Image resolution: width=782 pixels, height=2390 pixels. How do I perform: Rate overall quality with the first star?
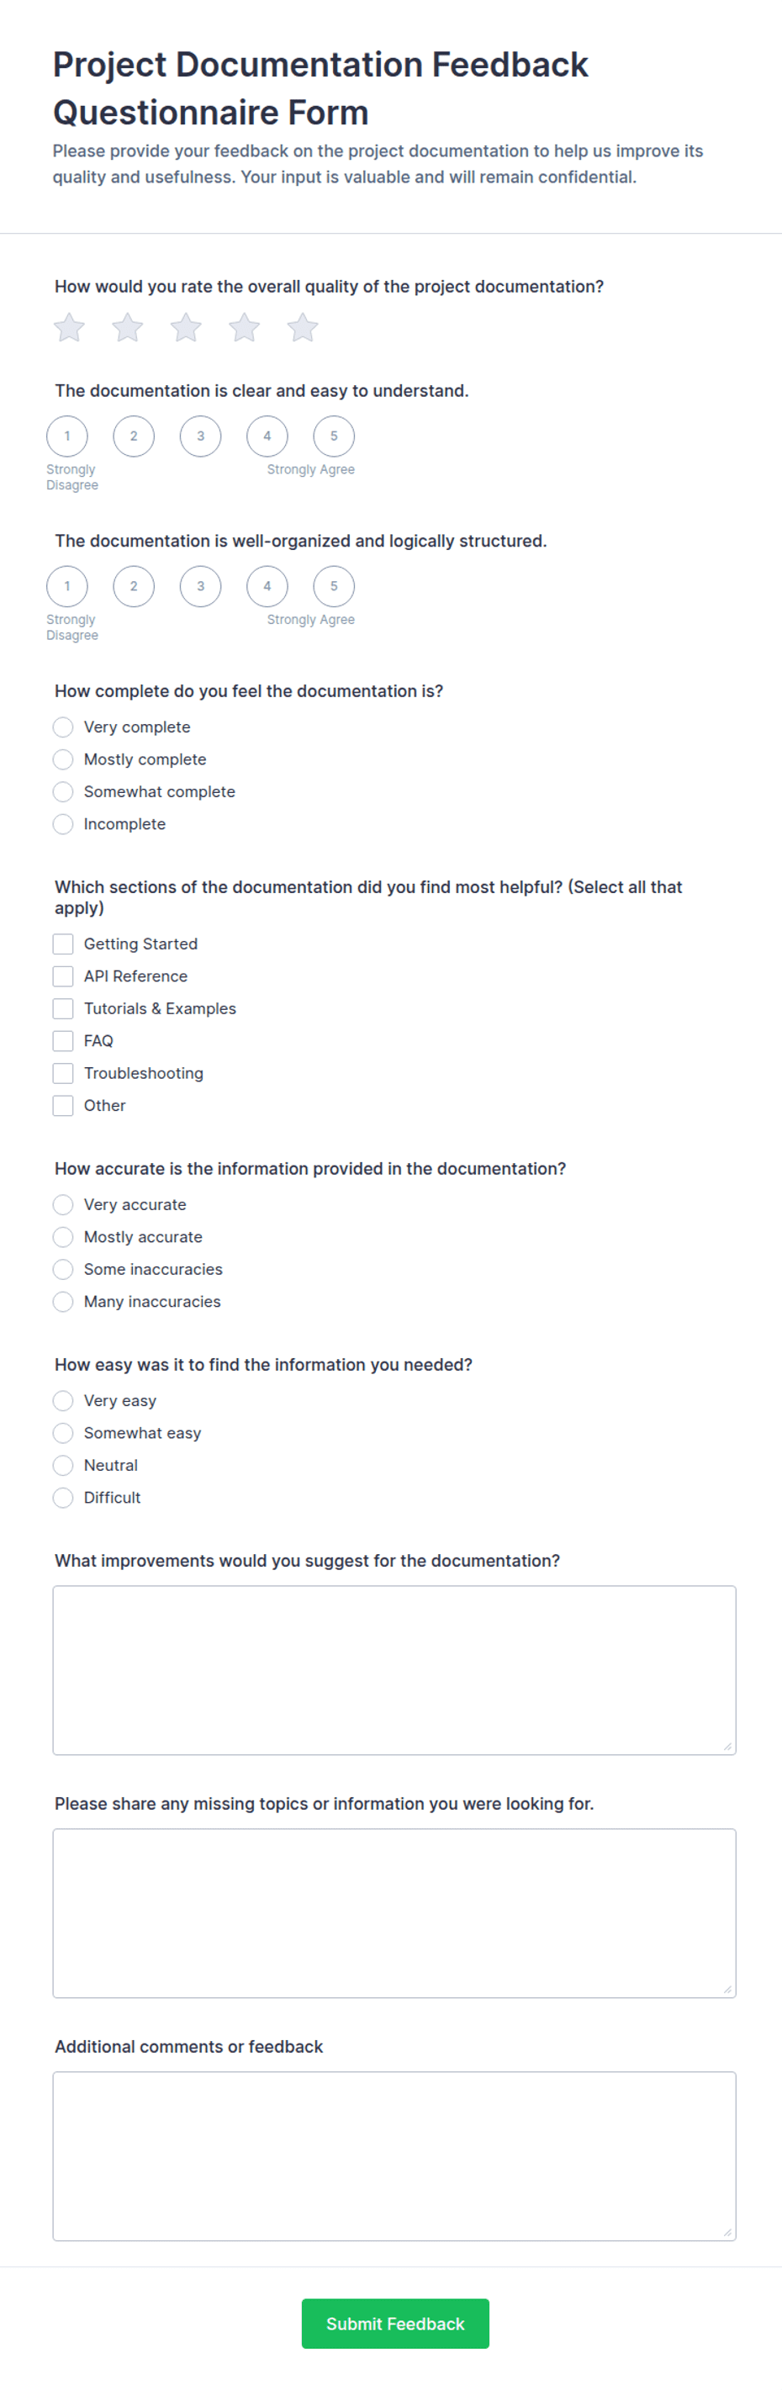tap(69, 327)
